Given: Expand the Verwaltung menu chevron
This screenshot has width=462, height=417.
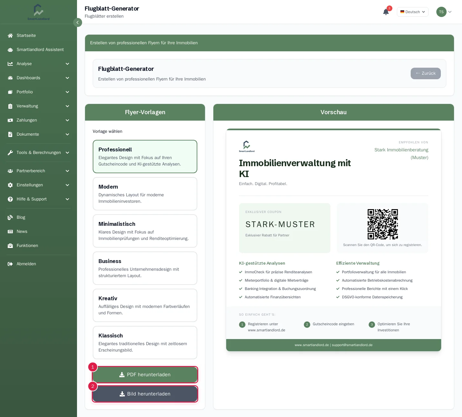Looking at the screenshot, I should (67, 106).
